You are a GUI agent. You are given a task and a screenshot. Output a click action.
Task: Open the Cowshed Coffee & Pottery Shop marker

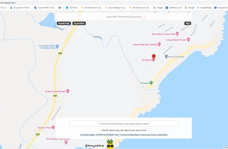[x=57, y=47]
